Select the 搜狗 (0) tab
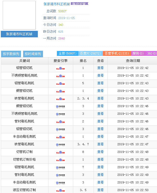 pos(138,53)
